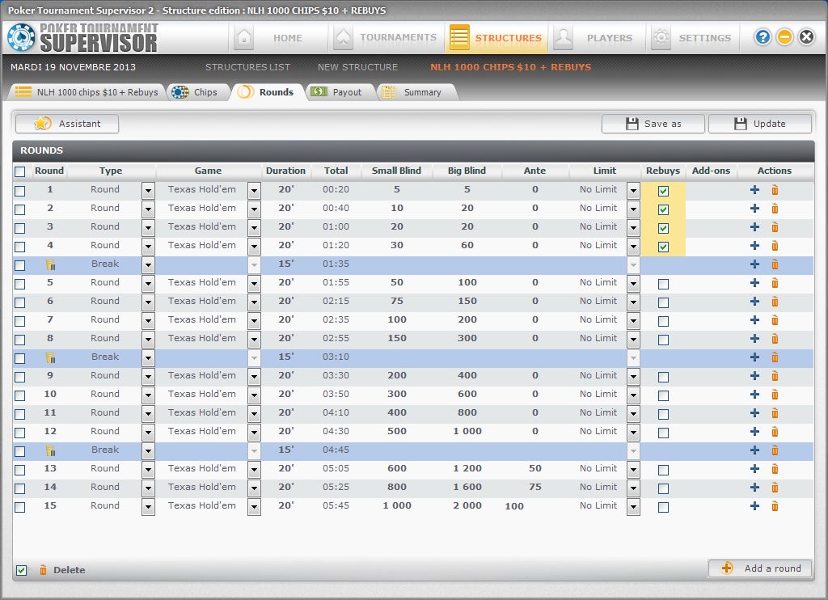828x600 pixels.
Task: Open the Players section icon
Action: [564, 37]
